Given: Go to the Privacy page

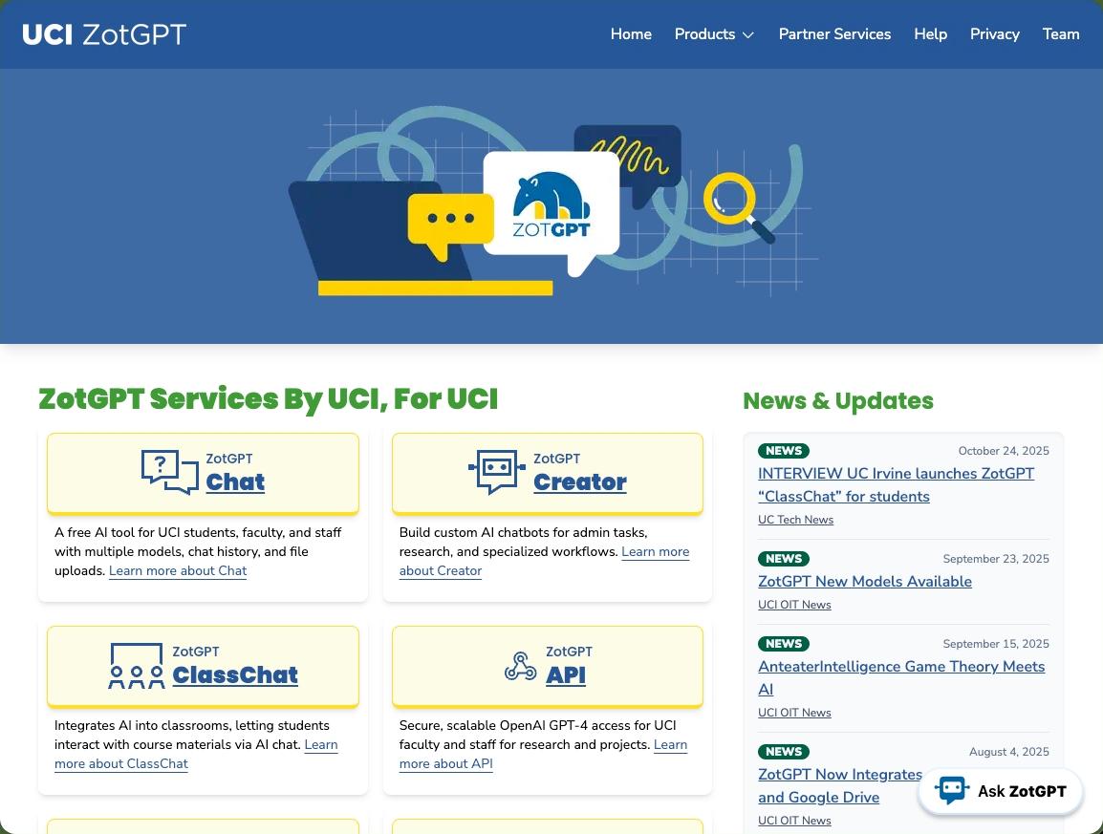Looking at the screenshot, I should click(995, 33).
